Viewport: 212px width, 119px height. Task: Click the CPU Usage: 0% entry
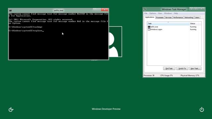click(x=166, y=75)
